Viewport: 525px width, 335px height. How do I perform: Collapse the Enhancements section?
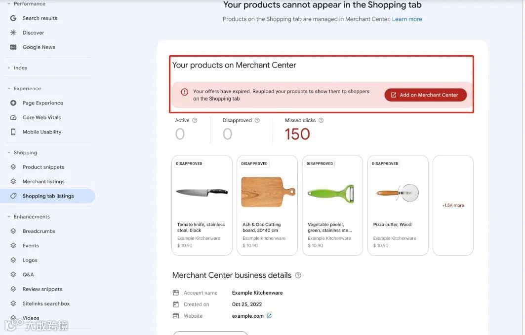(x=9, y=217)
